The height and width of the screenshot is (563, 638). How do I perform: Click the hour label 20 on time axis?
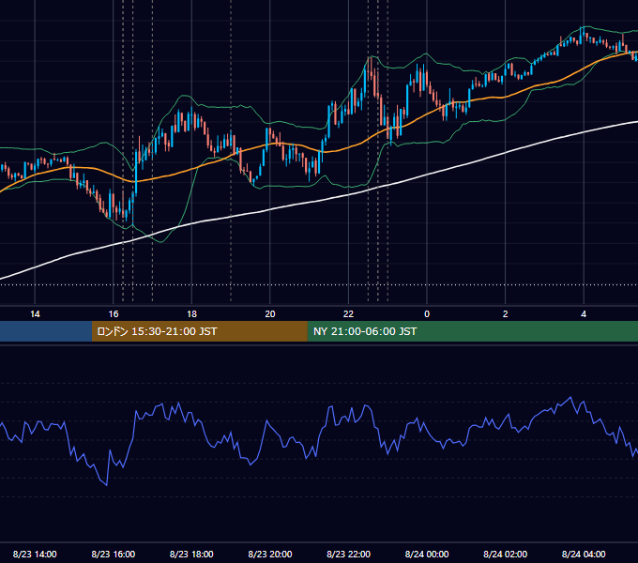pyautogui.click(x=270, y=314)
